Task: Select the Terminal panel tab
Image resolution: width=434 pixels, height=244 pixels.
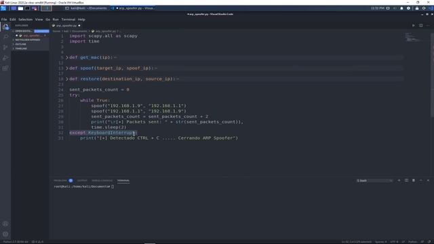Action: pos(123,180)
